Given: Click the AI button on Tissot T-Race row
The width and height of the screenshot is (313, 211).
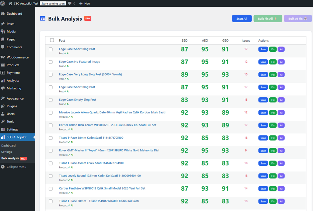Looking at the screenshot, I should tap(281, 138).
